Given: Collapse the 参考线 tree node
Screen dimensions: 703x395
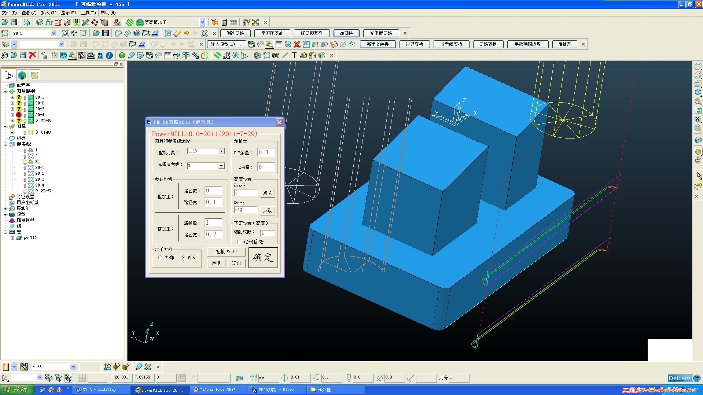Looking at the screenshot, I should click(5, 144).
